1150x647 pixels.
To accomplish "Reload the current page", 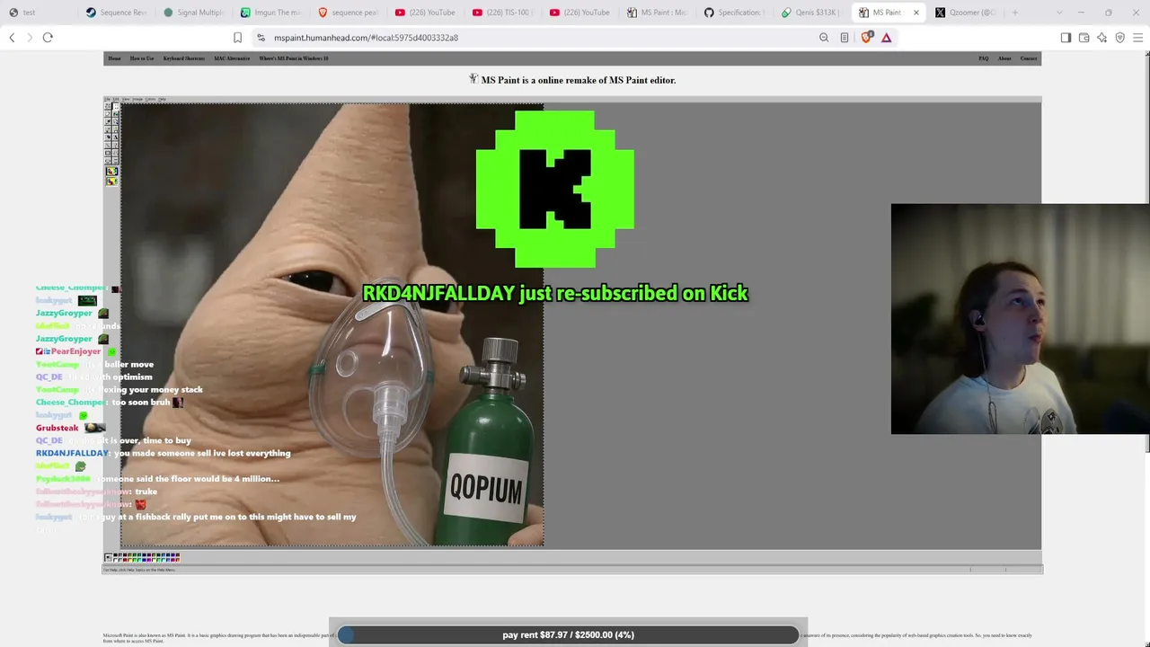I will pos(48,38).
